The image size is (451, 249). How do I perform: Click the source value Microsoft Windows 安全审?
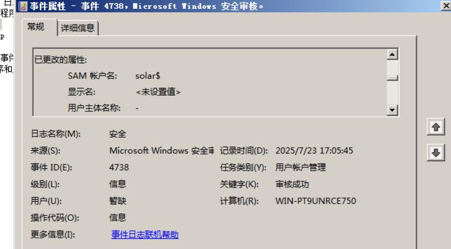point(162,151)
